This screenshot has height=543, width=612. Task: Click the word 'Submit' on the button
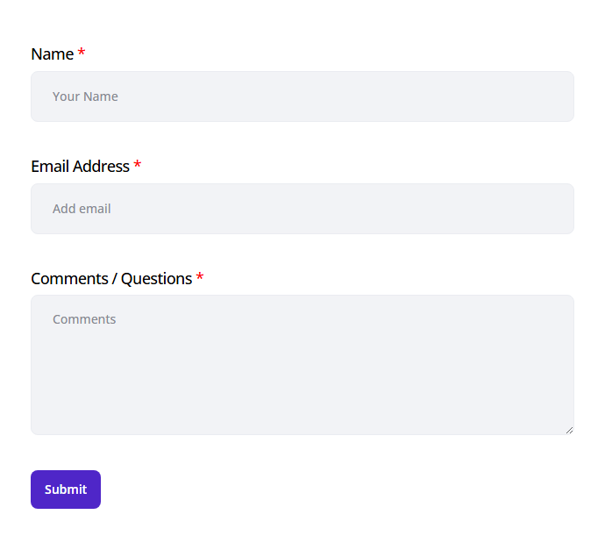click(x=66, y=489)
